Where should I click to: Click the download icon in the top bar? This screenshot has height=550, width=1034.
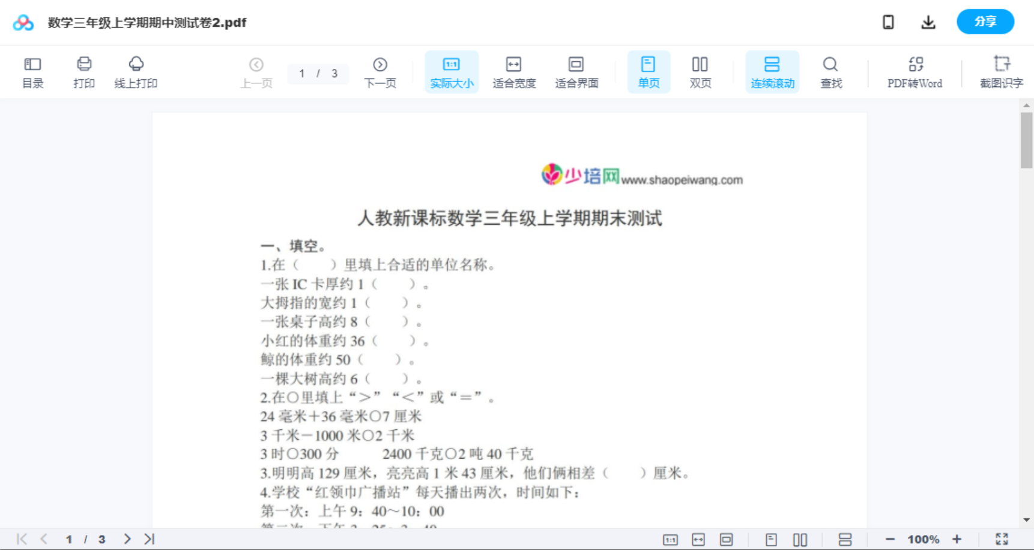click(x=928, y=22)
